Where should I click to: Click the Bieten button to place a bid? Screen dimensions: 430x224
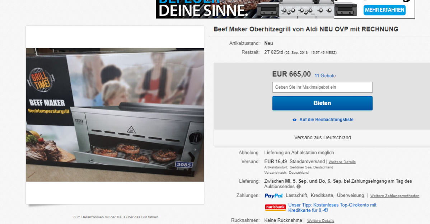point(322,103)
